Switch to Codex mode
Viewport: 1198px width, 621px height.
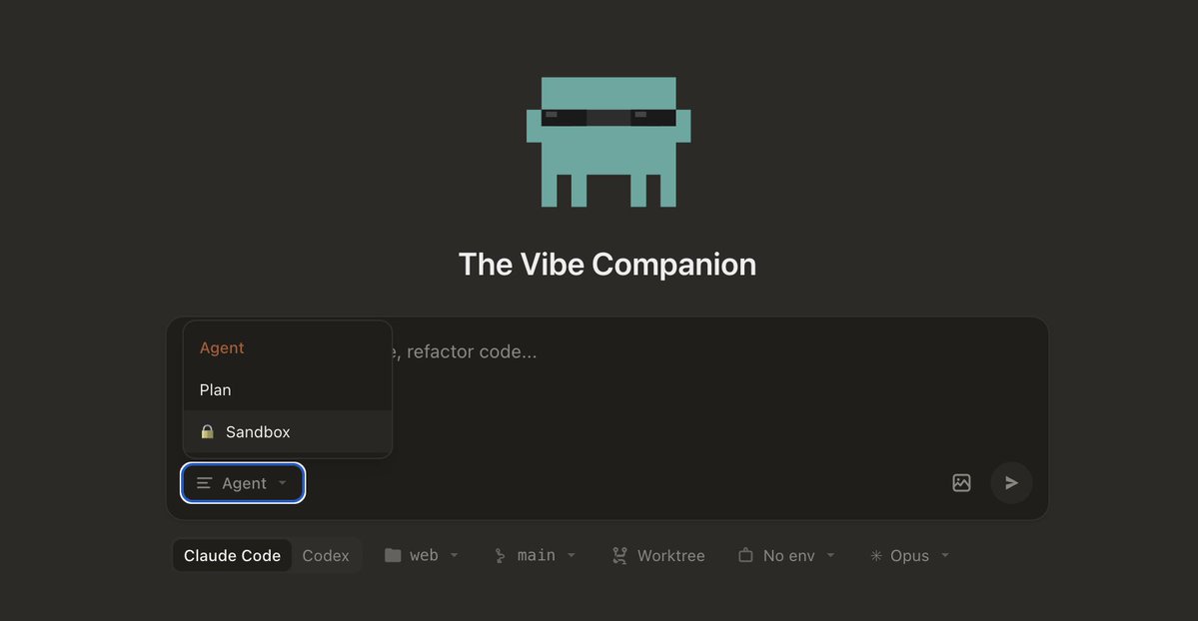[327, 554]
